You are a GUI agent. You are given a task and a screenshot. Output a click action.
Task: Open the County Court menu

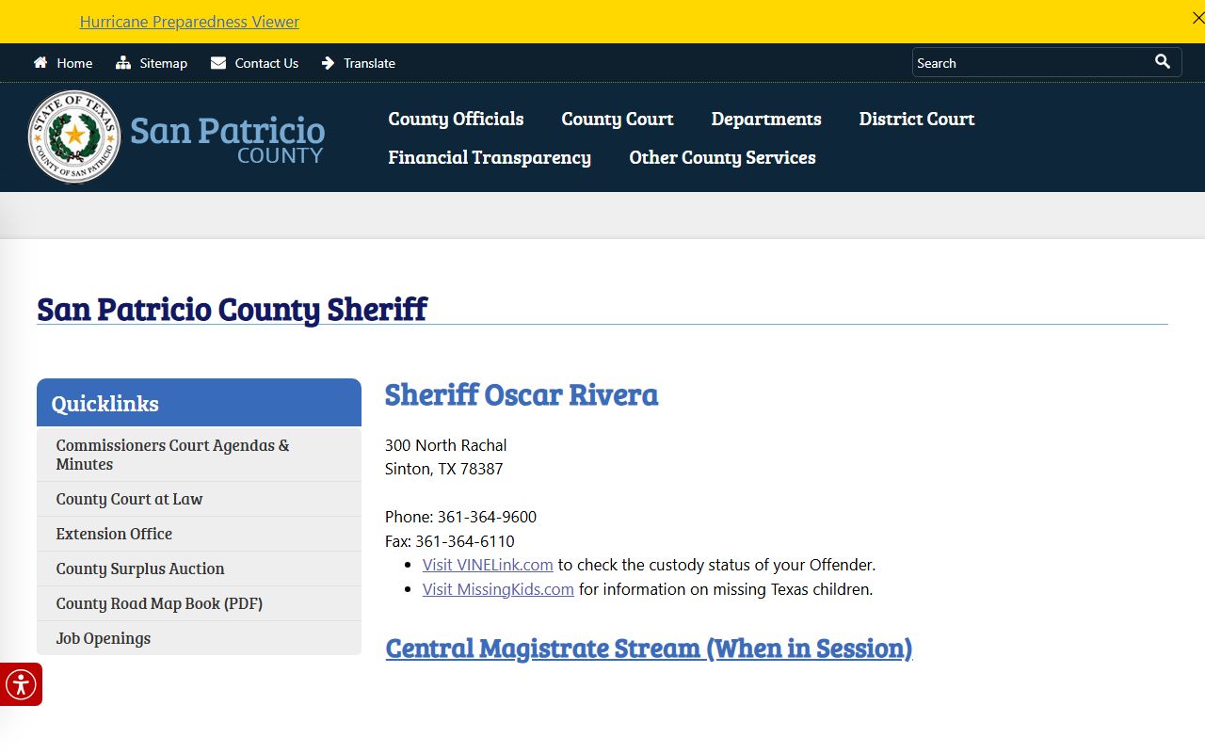point(618,119)
